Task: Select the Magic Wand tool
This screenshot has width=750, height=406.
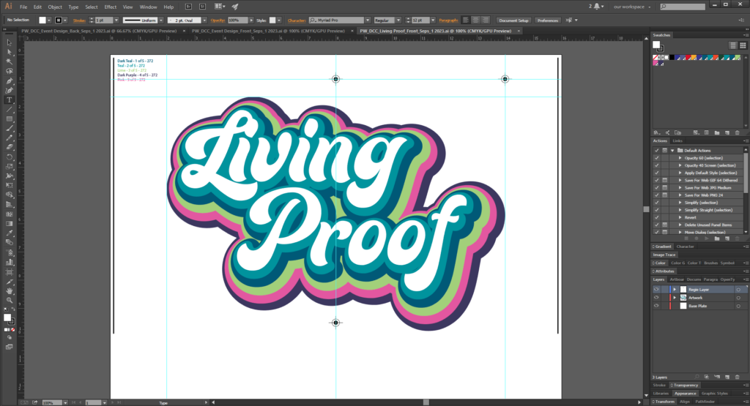Action: click(9, 61)
